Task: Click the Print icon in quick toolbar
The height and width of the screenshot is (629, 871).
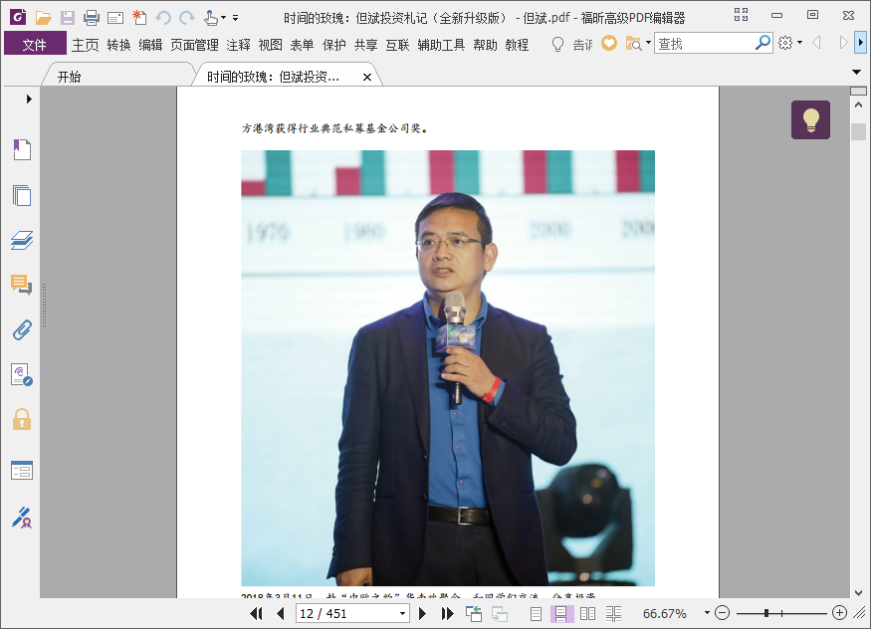Action: (92, 18)
